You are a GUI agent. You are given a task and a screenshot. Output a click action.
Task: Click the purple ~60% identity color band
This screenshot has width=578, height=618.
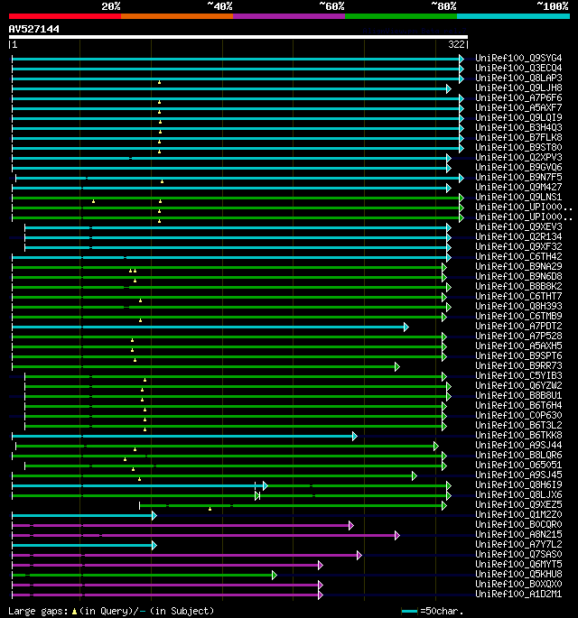tap(289, 16)
